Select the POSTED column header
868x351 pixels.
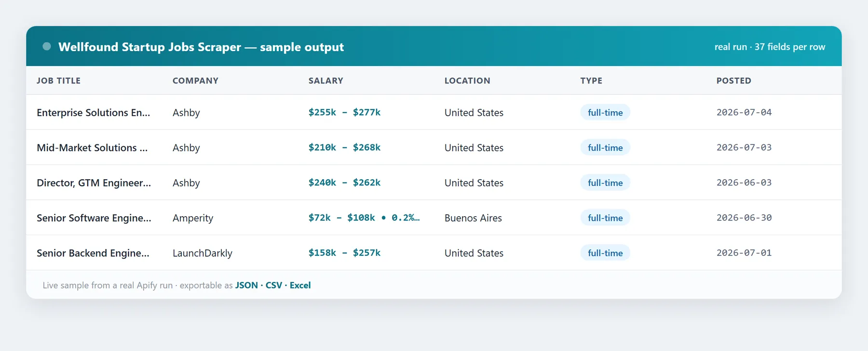733,80
